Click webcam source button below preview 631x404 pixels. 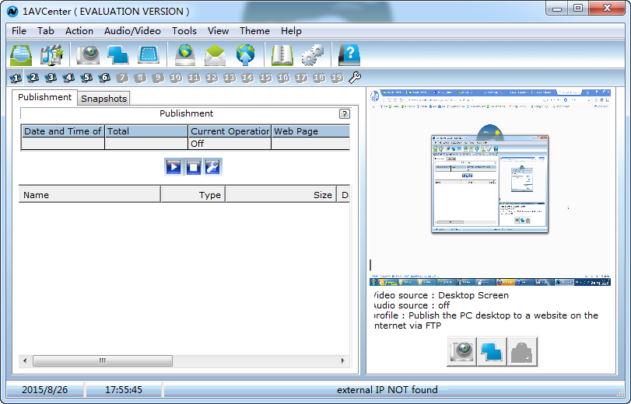[461, 352]
